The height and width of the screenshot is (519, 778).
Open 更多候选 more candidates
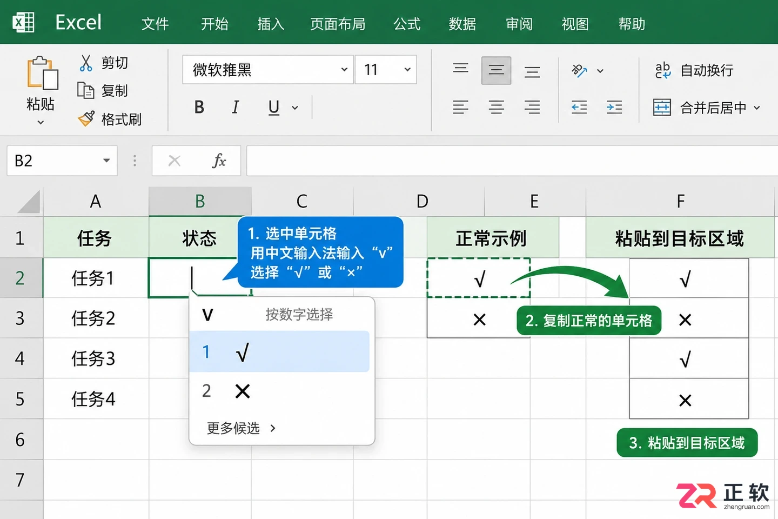point(241,428)
